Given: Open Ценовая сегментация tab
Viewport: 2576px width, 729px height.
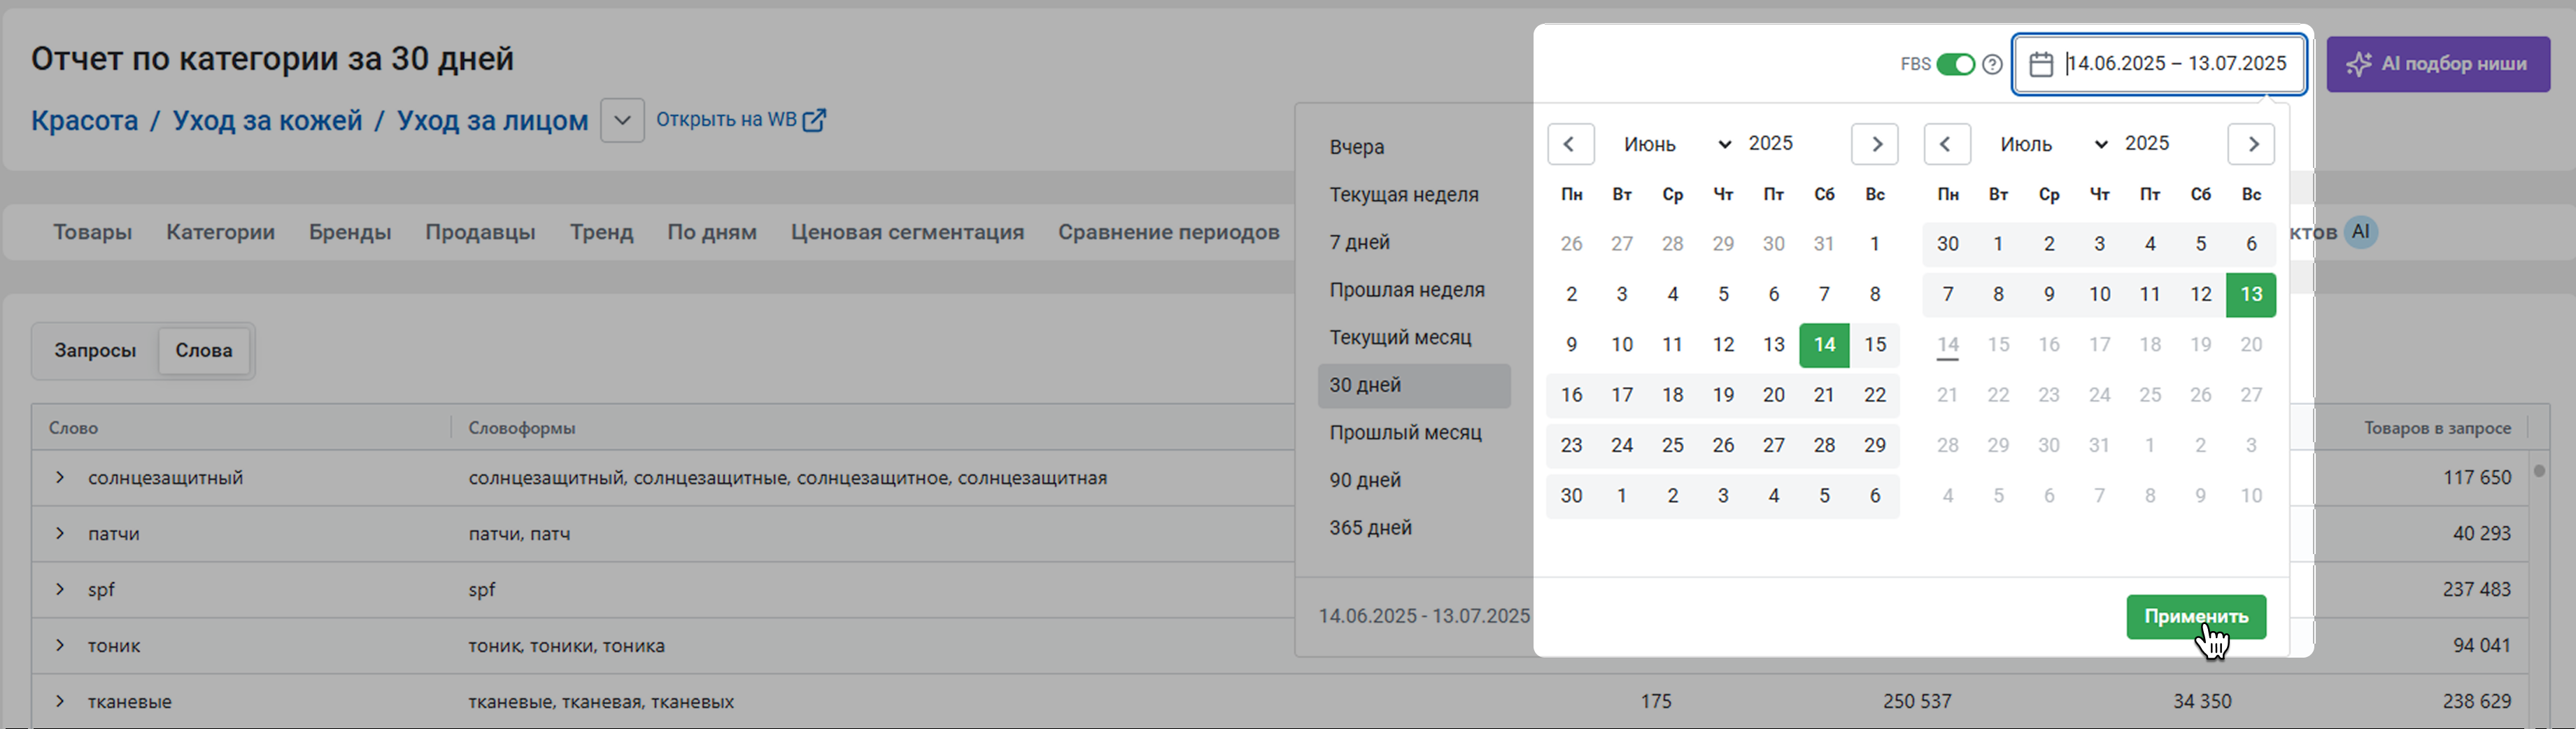Looking at the screenshot, I should click(907, 232).
